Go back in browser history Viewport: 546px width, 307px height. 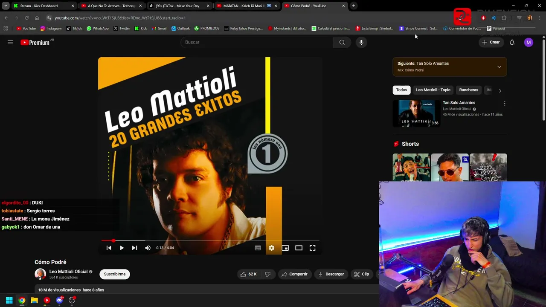pos(6,18)
